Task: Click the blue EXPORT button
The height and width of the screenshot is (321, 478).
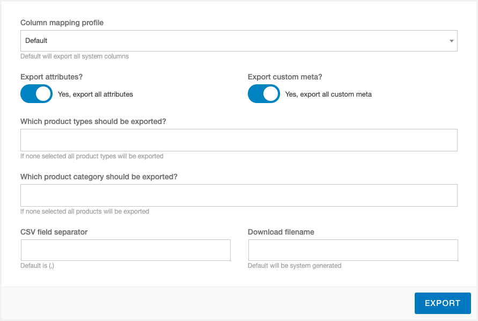Action: tap(443, 303)
